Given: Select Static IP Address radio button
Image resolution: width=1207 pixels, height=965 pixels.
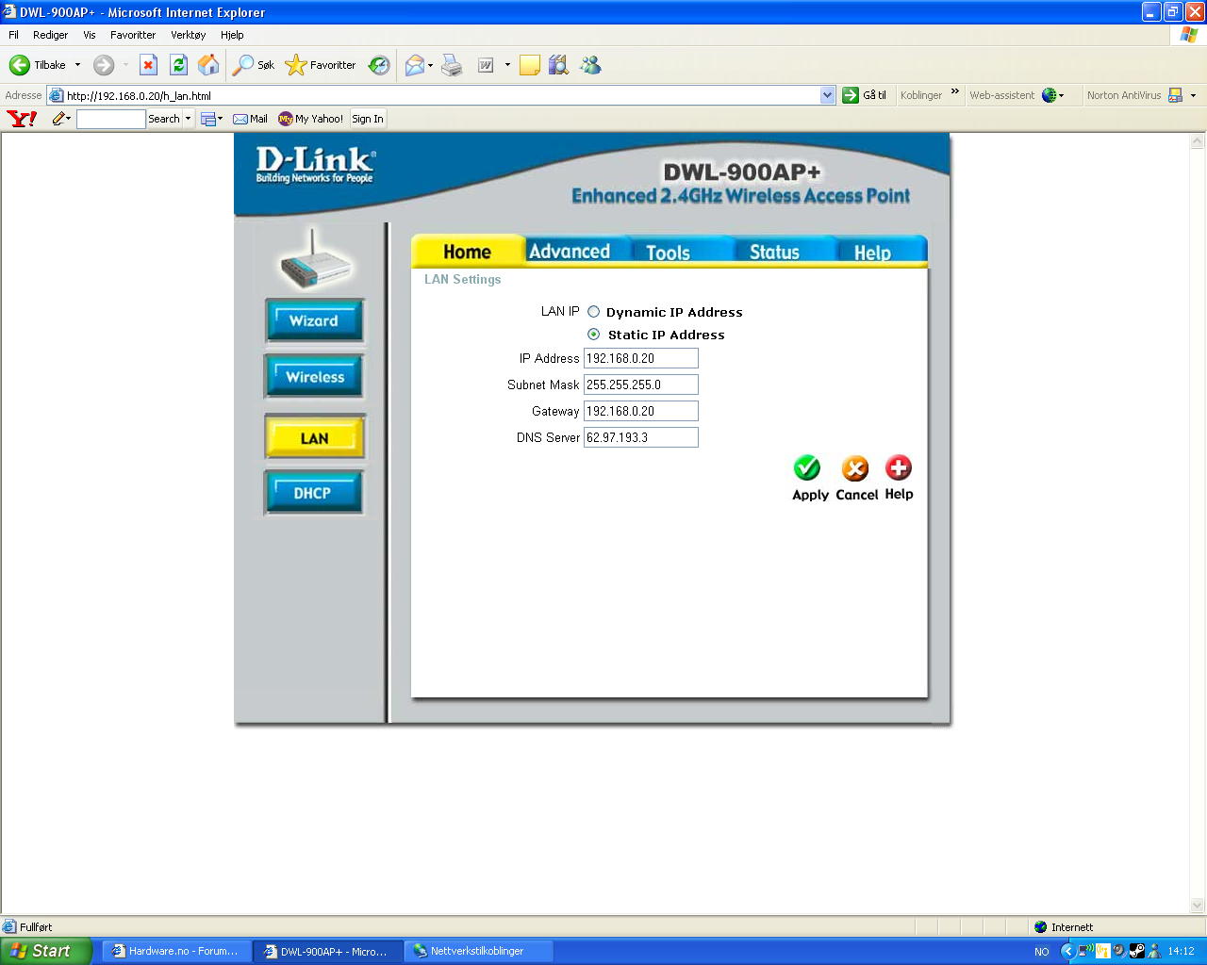Looking at the screenshot, I should click(x=594, y=335).
